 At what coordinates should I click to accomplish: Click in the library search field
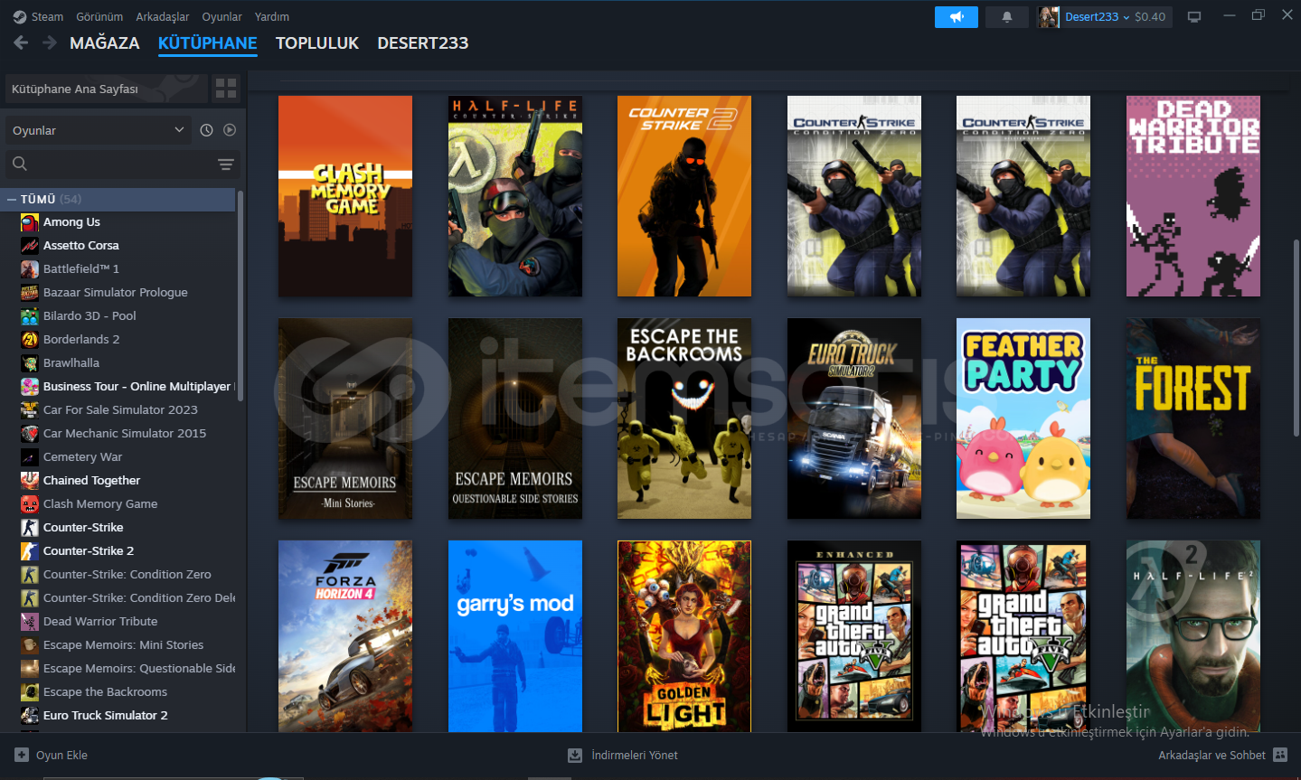[x=122, y=164]
